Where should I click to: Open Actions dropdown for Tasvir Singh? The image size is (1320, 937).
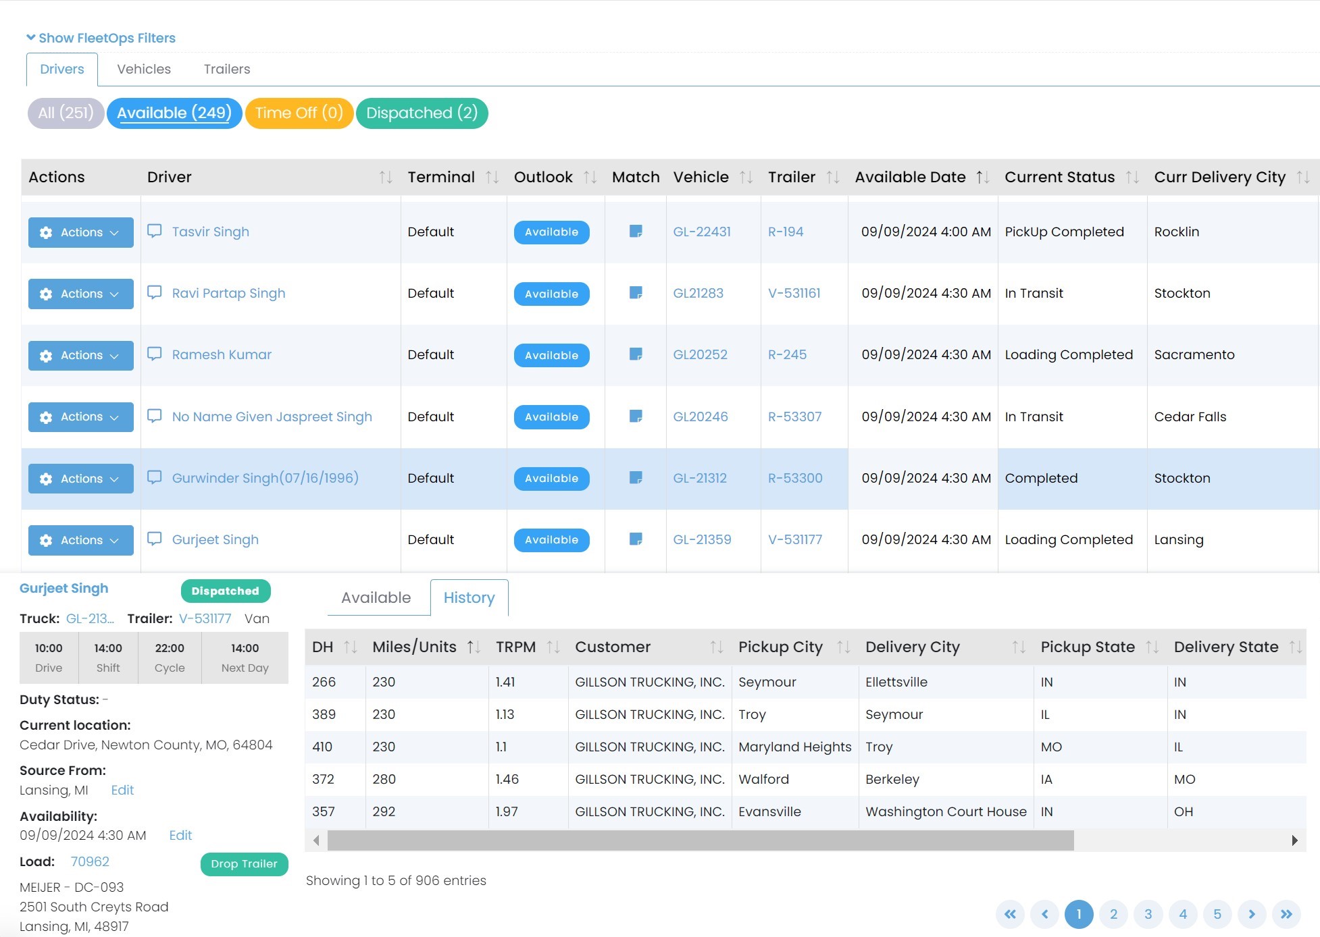point(81,232)
